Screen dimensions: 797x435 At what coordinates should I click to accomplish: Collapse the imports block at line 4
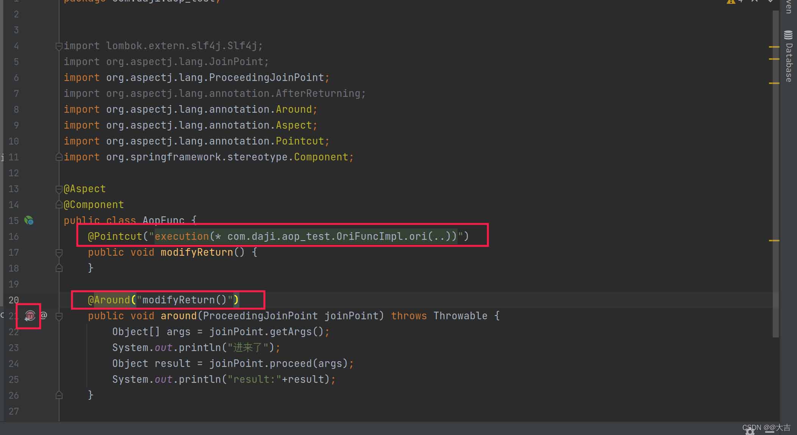59,46
